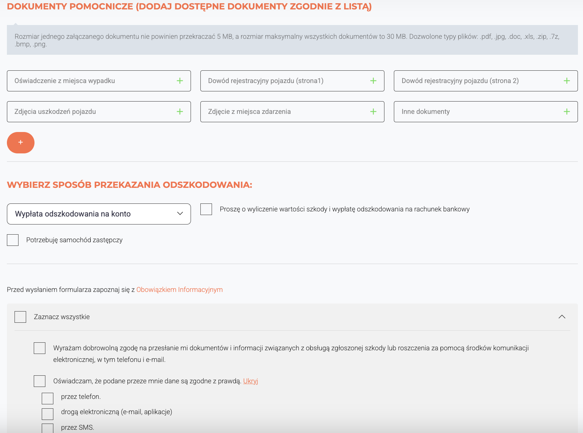
Task: Click the Ukryj link
Action: [x=250, y=381]
